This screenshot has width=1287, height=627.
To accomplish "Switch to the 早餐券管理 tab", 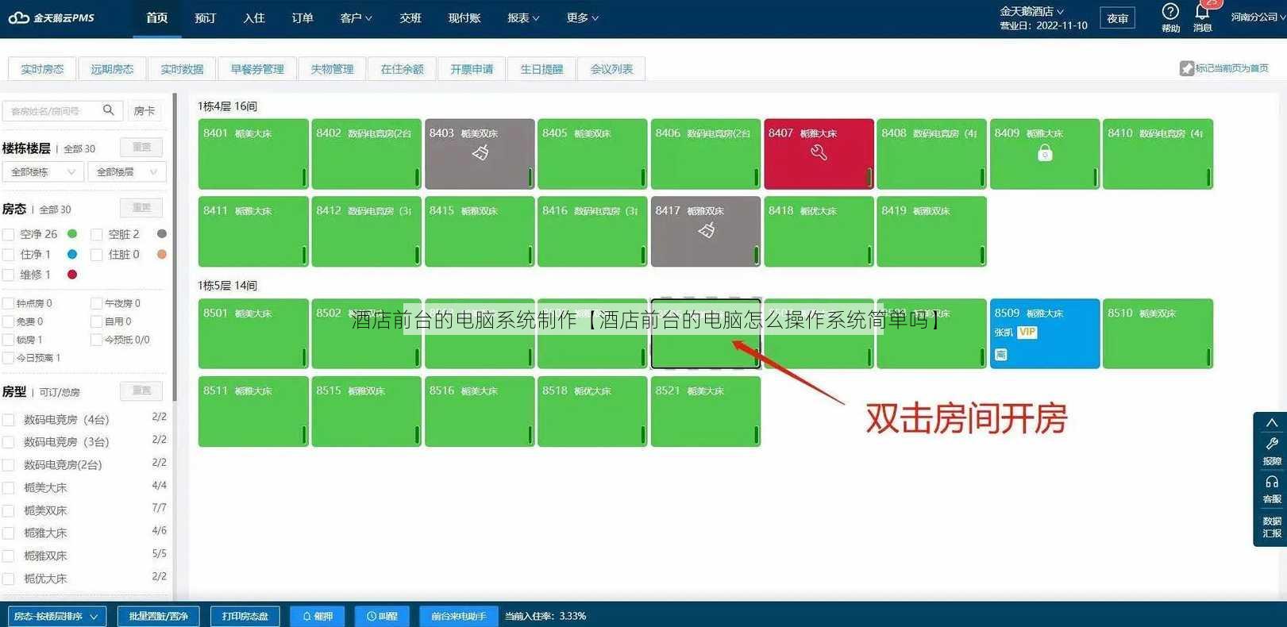I will click(x=257, y=69).
